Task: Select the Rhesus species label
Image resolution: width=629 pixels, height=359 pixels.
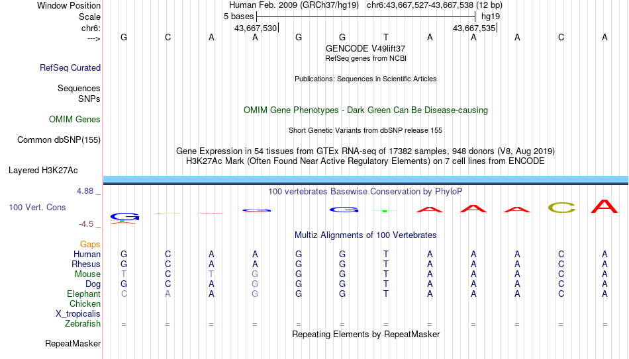Action: [x=86, y=264]
